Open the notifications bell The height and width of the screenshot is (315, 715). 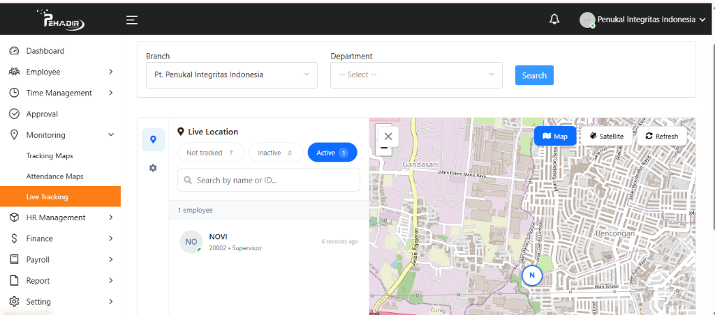pos(554,20)
